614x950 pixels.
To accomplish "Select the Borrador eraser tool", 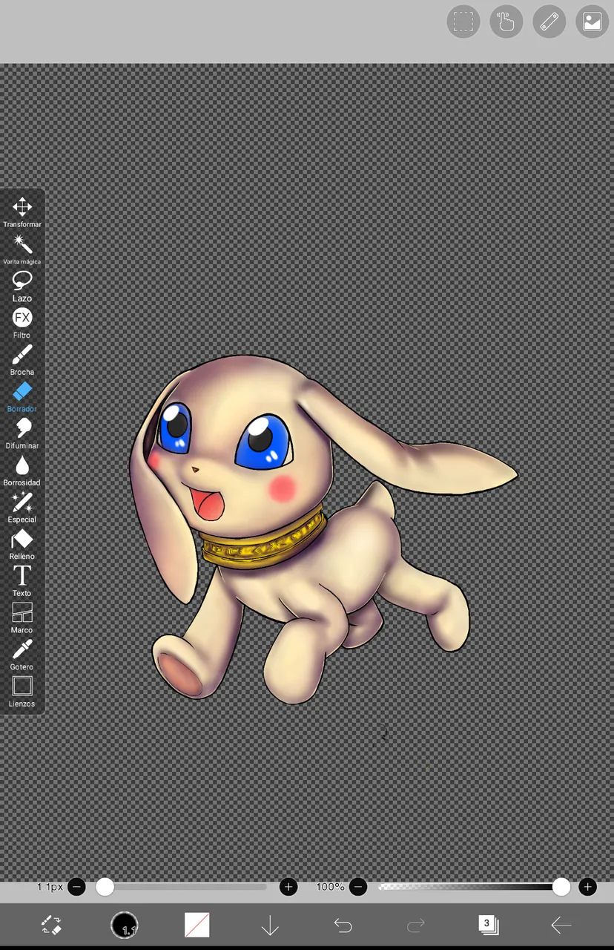I will [x=22, y=397].
